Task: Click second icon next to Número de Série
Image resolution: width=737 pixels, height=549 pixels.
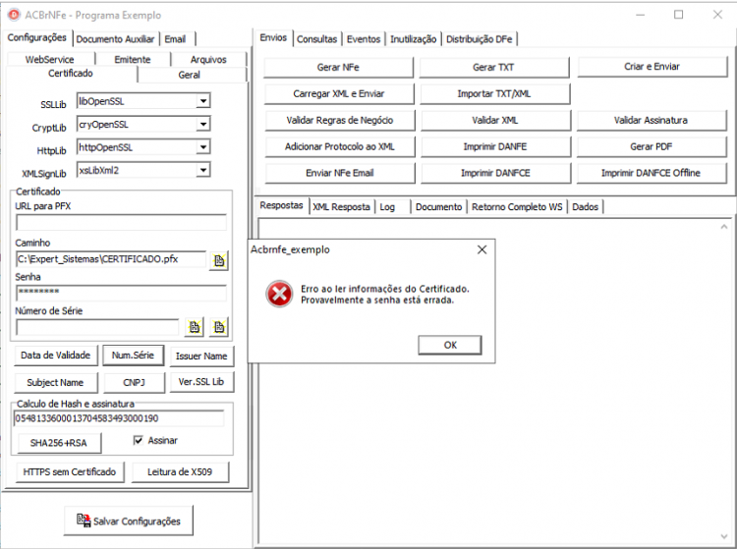Action: point(219,327)
